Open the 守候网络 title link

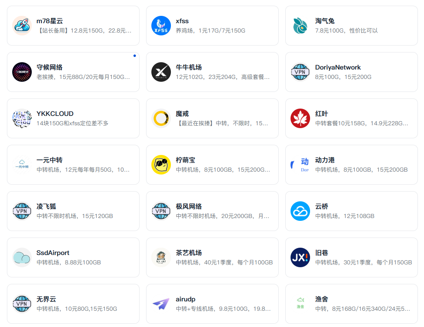(x=49, y=68)
